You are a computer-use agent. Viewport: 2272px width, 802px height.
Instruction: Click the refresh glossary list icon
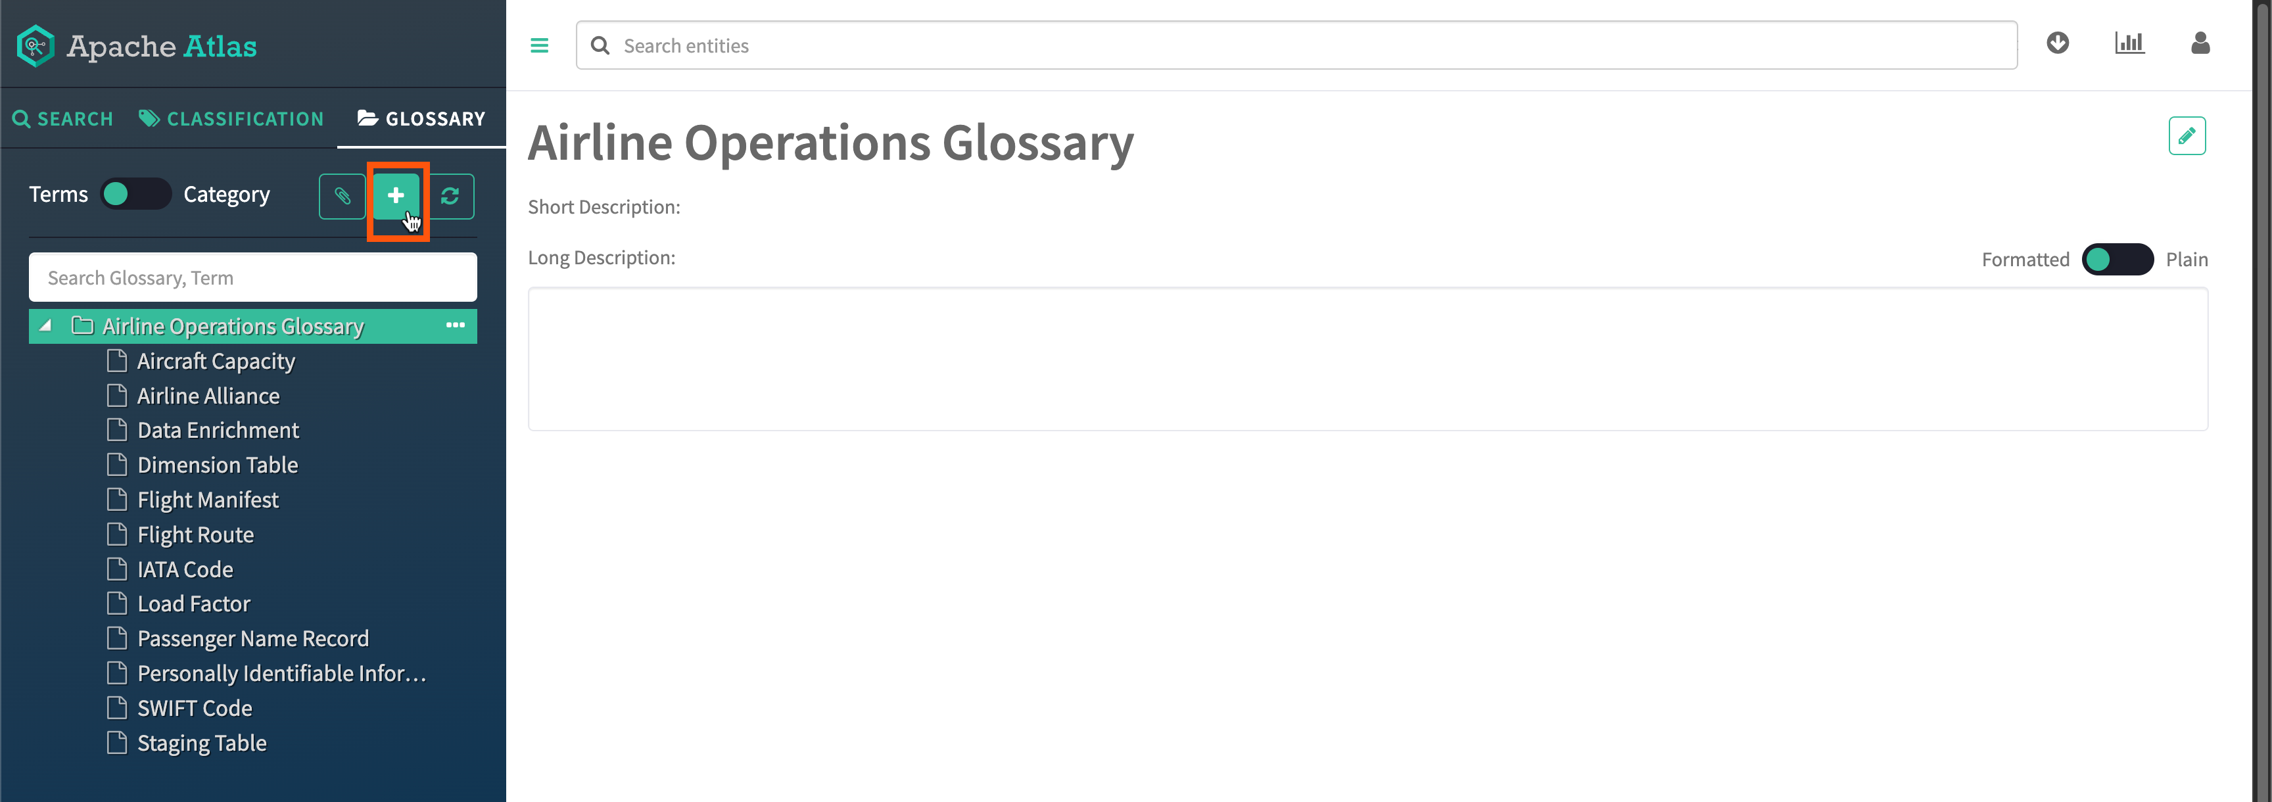pos(451,196)
